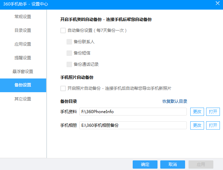
Task: Click the 手机照片自动备份 heading
Action: [x=77, y=77]
